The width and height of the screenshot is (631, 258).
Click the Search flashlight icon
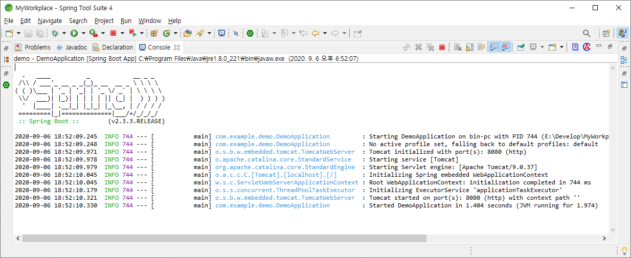[x=200, y=33]
